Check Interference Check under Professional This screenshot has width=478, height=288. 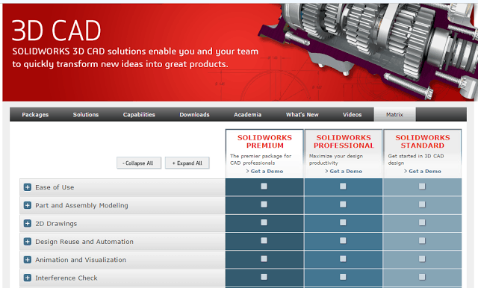coord(343,277)
